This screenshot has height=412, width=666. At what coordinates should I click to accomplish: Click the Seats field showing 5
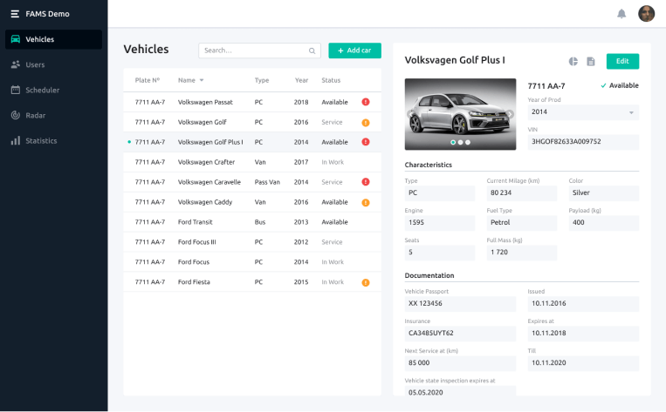pyautogui.click(x=440, y=253)
